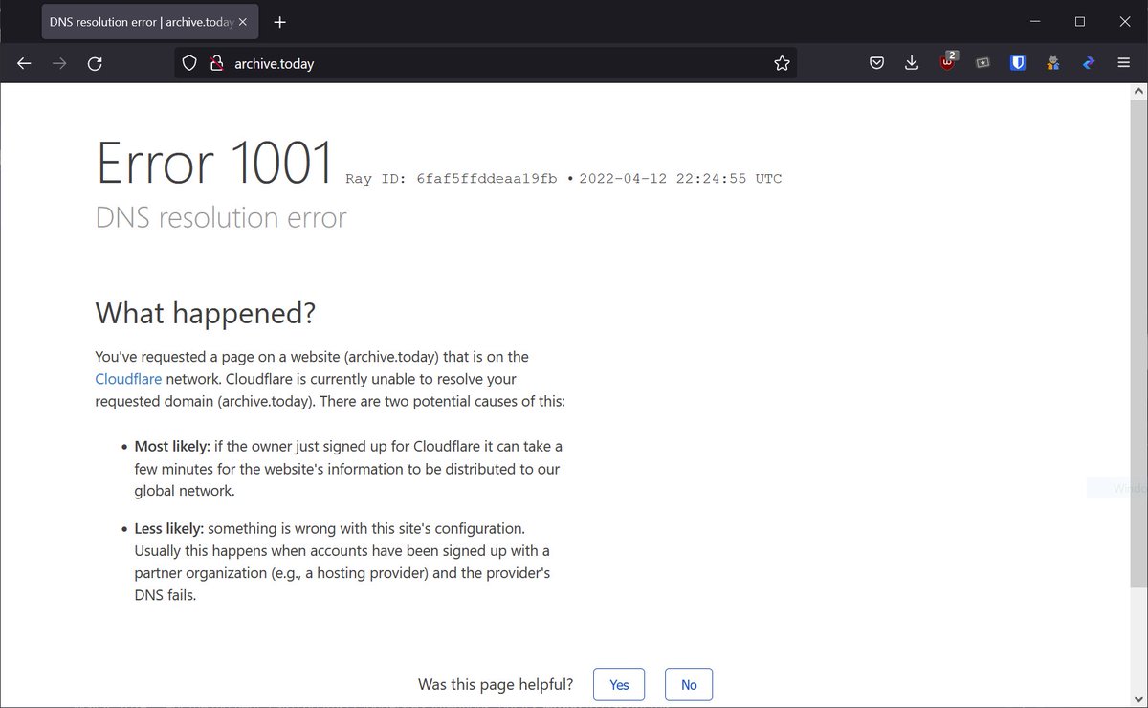This screenshot has height=708, width=1148.
Task: Open tracking protection shield icon
Action: pos(189,63)
